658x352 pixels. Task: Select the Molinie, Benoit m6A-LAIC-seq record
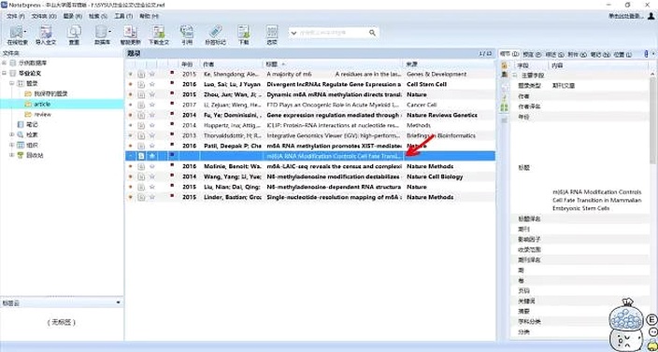coord(310,166)
